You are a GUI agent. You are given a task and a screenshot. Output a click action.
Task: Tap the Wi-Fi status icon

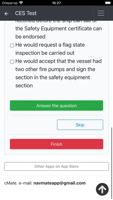21,3
